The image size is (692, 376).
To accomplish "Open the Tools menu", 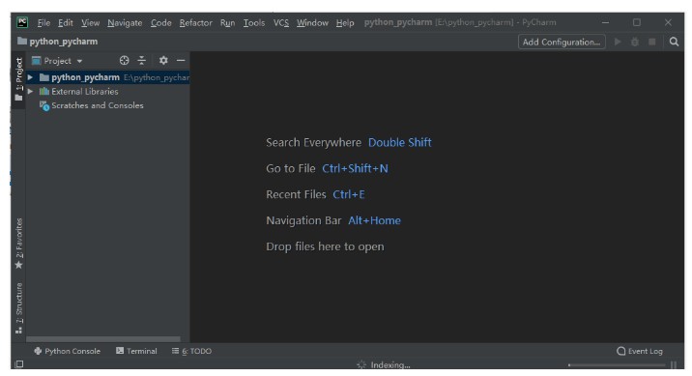I will 254,22.
